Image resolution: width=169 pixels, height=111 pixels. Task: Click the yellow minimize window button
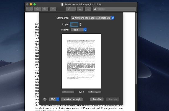31,4
